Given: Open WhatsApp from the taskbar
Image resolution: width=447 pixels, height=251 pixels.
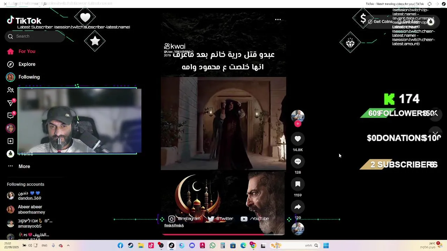Looking at the screenshot, I should pos(213,246).
